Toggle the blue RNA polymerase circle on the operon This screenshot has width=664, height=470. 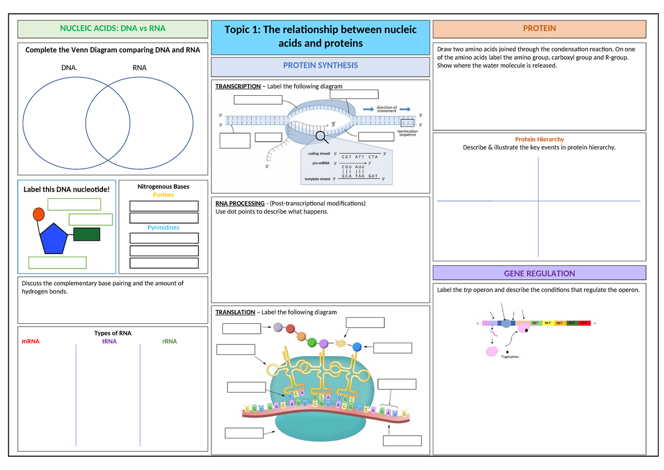(x=506, y=323)
